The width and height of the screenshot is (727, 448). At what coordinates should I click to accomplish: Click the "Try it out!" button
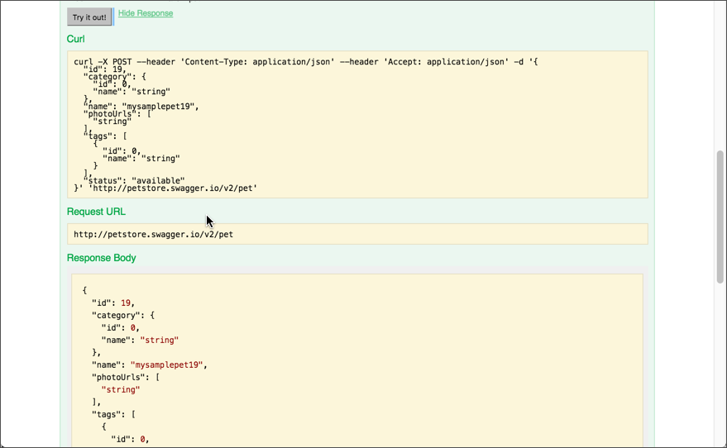[x=88, y=17]
